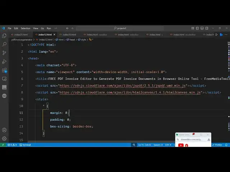Screen dimensions: 230x172
Task: Open Remote Explorer view
Action: (x=4, y=79)
